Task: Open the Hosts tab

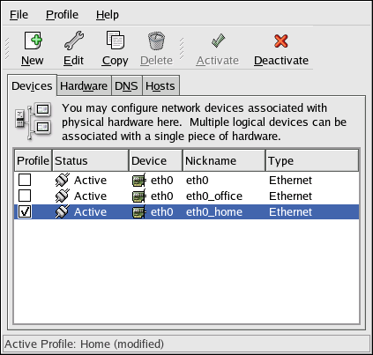Action: coord(160,85)
